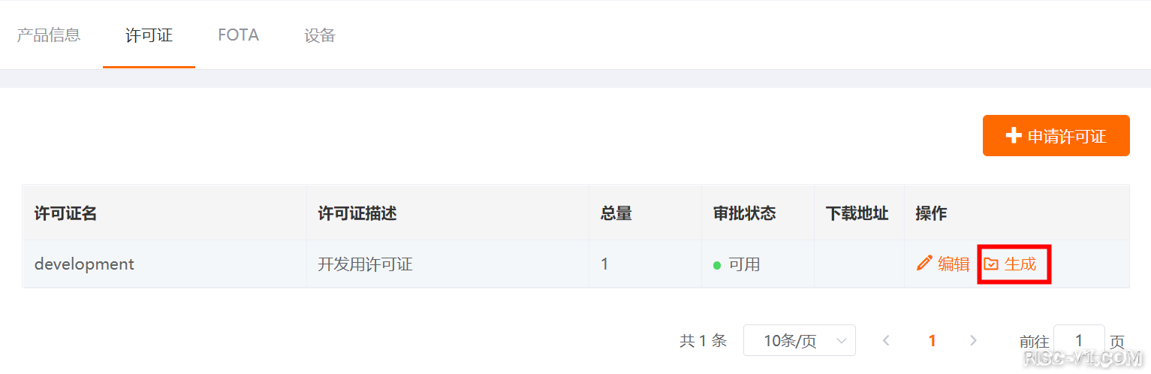The width and height of the screenshot is (1151, 374).
Task: Open the 10条/页 page size dropdown
Action: tap(799, 340)
